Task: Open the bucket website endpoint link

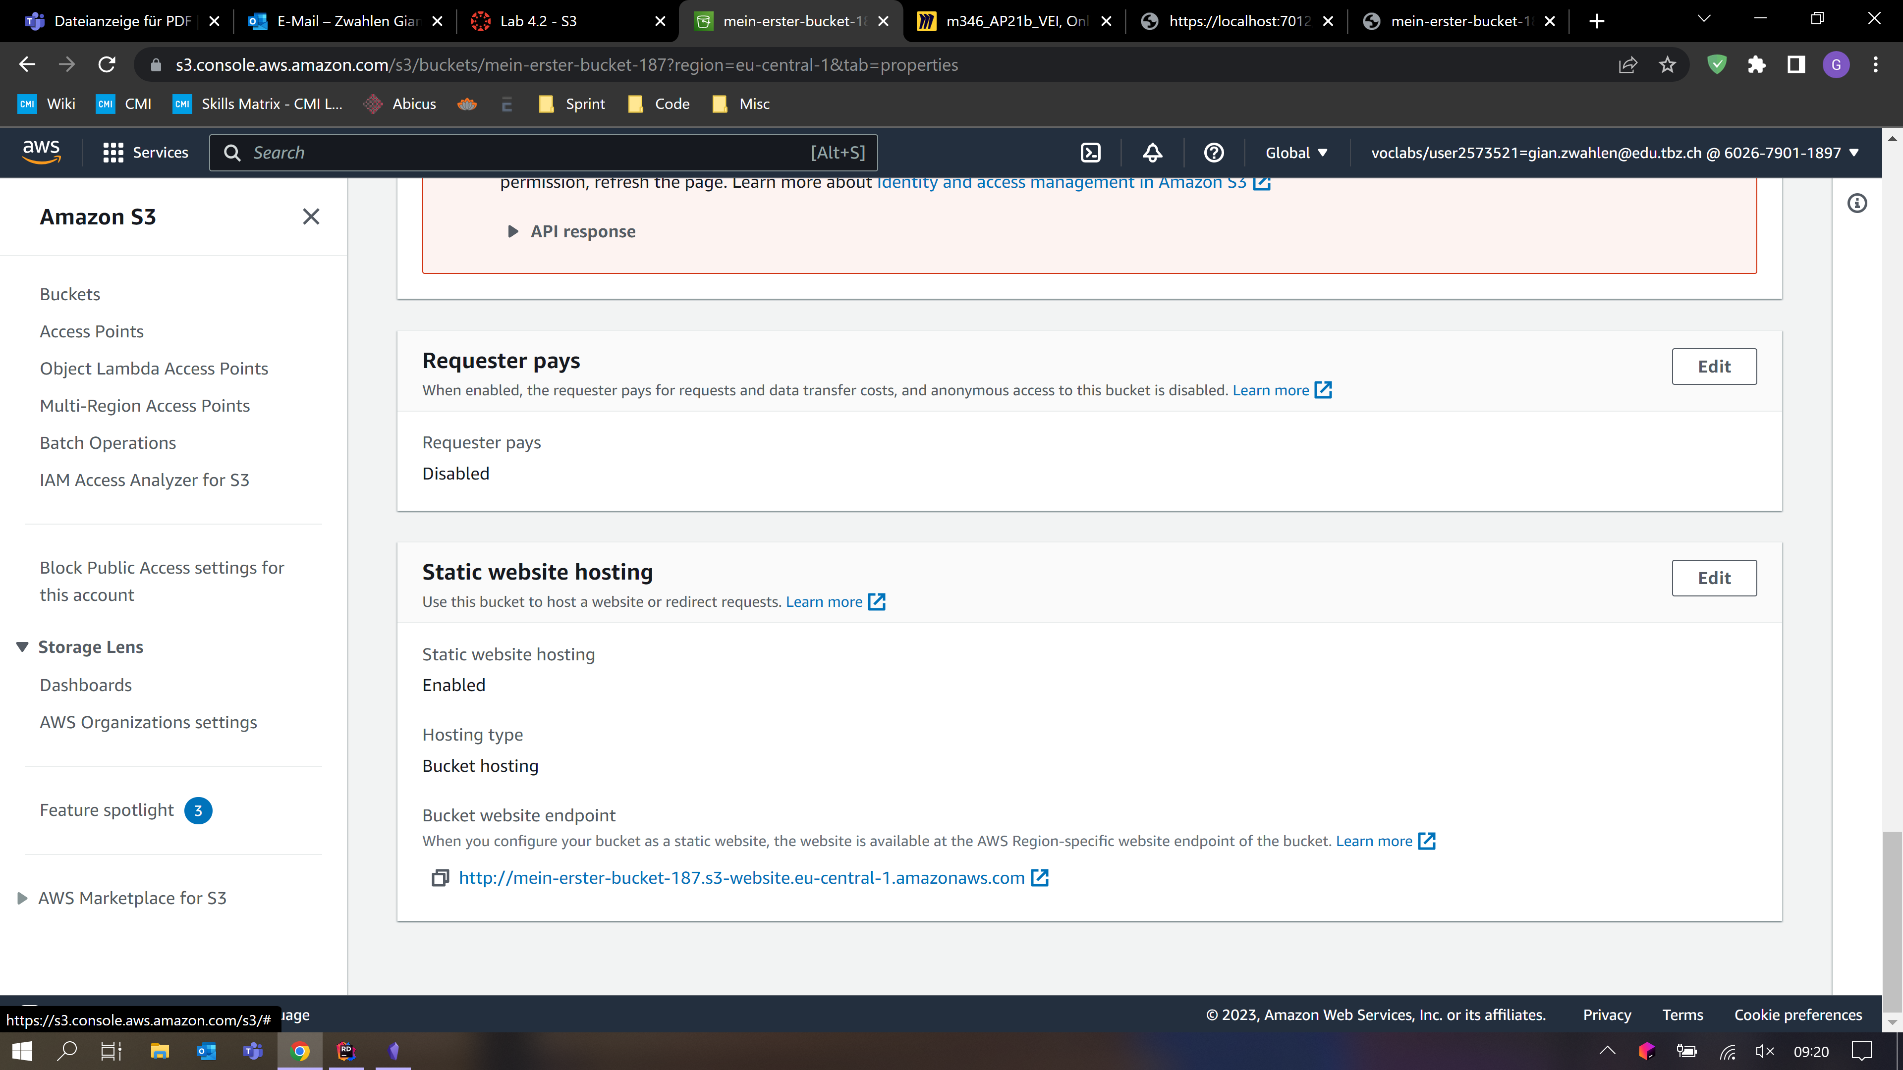Action: (741, 878)
